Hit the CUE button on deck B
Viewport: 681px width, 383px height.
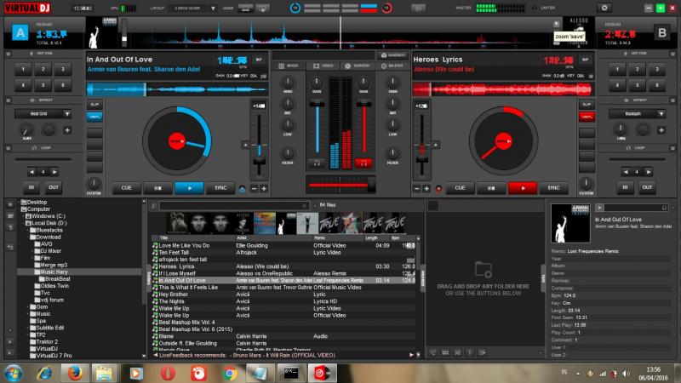point(460,188)
